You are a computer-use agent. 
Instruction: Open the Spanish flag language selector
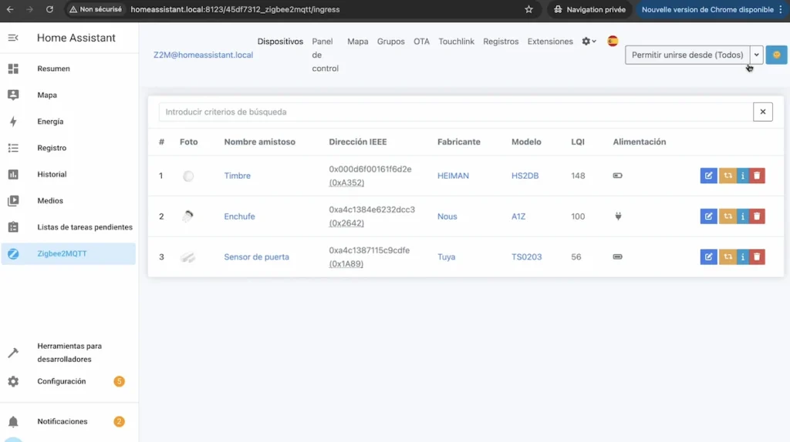click(x=613, y=42)
